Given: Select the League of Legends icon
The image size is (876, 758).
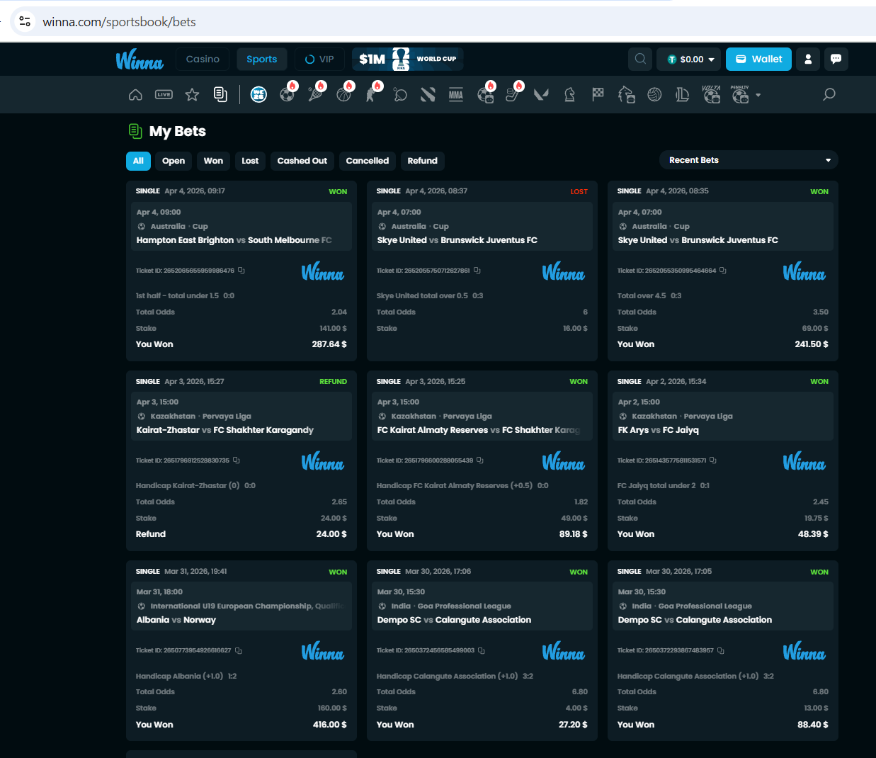Looking at the screenshot, I should (x=683, y=95).
